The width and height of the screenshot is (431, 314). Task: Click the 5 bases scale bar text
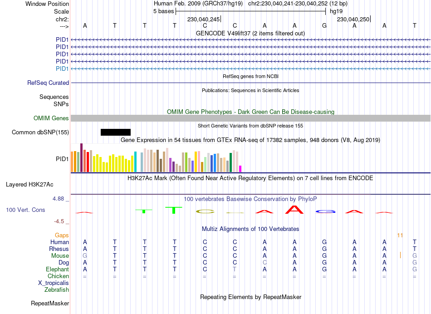(163, 11)
